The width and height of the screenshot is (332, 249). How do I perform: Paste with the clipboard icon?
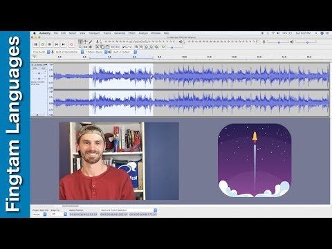pos(107,47)
